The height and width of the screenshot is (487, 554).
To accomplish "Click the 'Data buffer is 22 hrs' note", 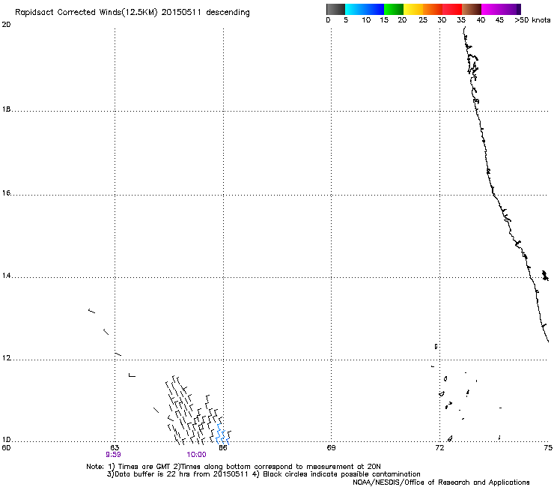I will pos(177,474).
